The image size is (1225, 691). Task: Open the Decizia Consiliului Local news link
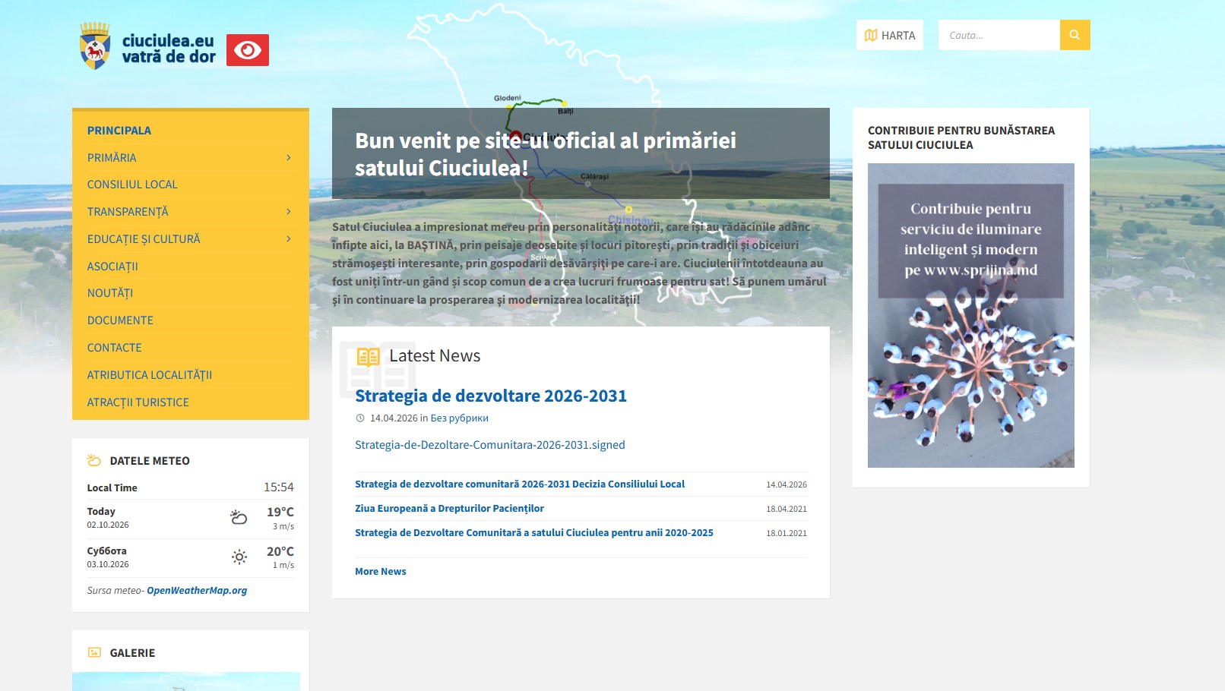(520, 484)
